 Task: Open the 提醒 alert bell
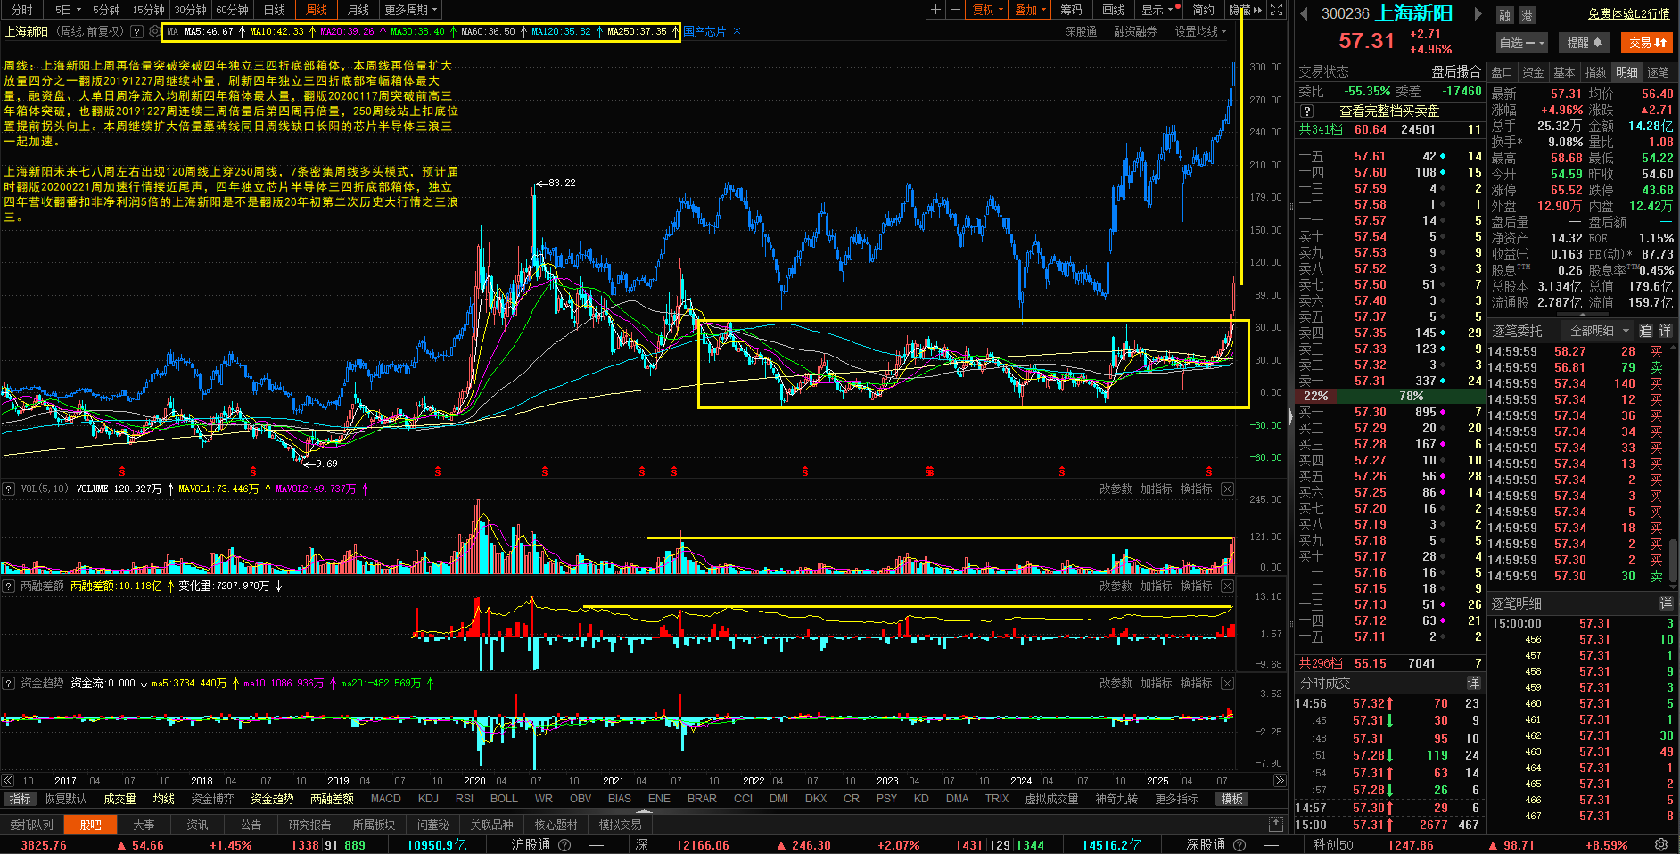1585,42
